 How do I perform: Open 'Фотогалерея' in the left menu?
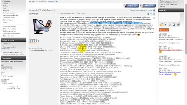pyautogui.click(x=8, y=20)
